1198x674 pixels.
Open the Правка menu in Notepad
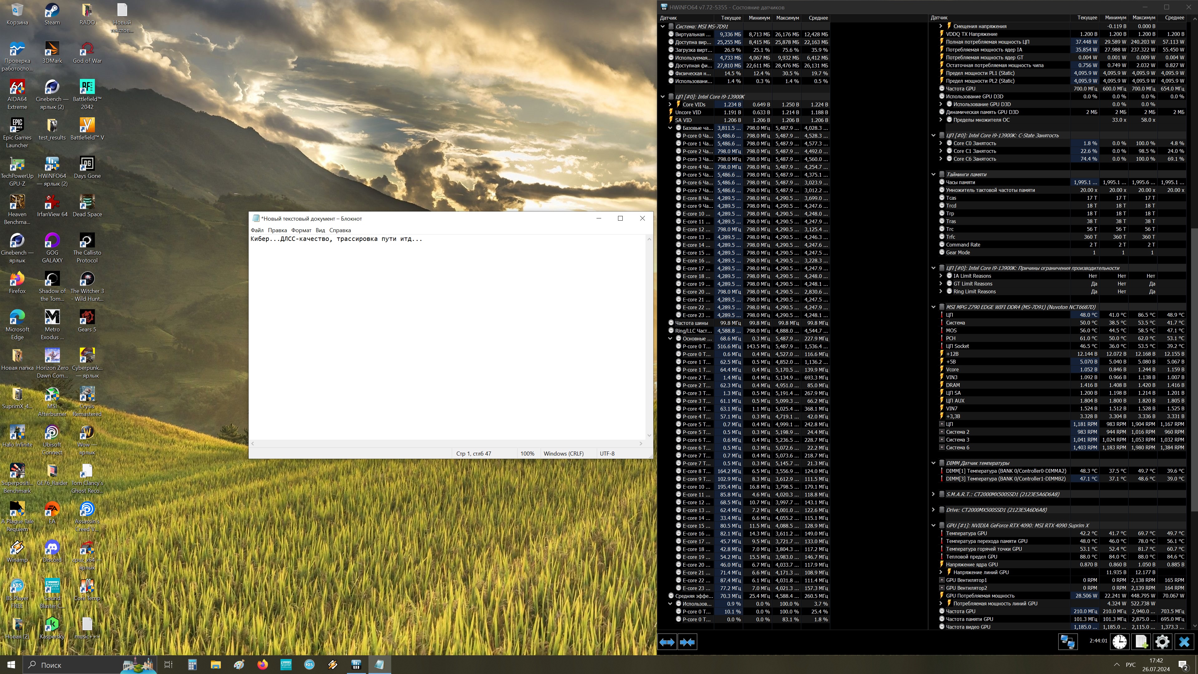(277, 230)
